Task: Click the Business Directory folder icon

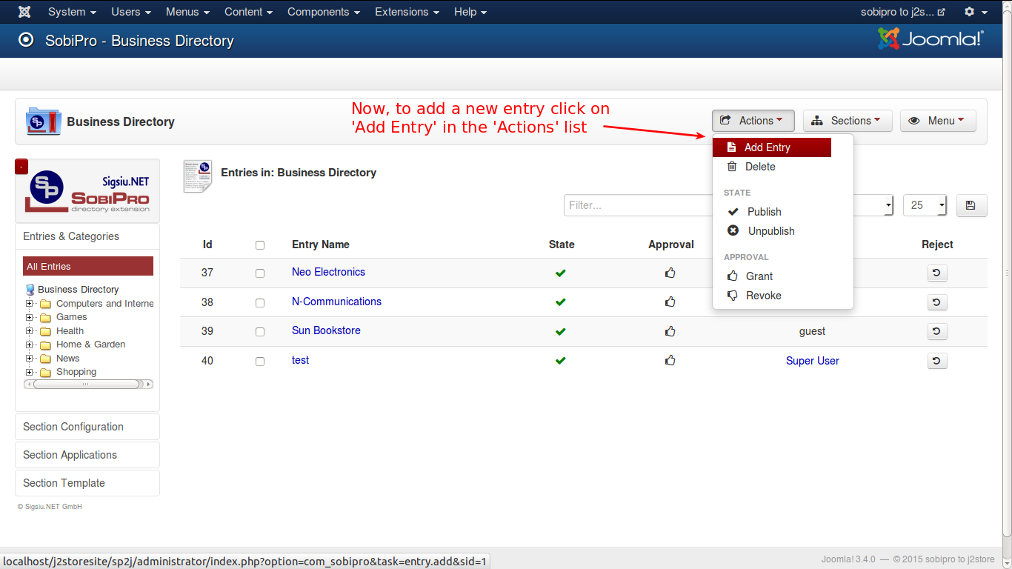Action: [44, 122]
